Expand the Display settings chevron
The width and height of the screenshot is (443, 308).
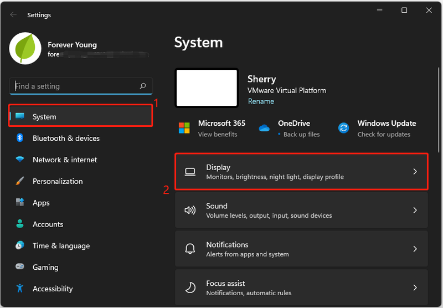point(415,172)
